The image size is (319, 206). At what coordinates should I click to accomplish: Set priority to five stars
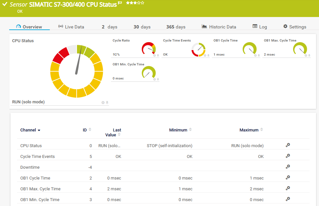(x=142, y=3)
